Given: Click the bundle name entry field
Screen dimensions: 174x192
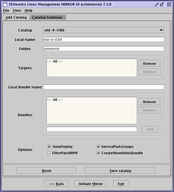Looking at the screenshot, I should point(92,129).
